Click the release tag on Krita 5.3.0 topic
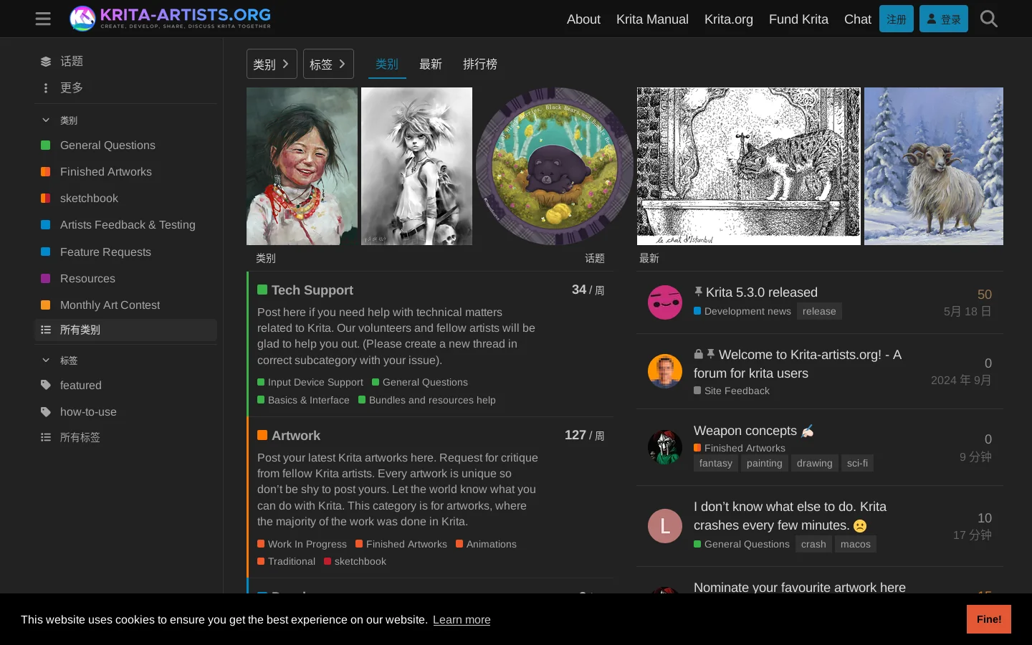The image size is (1032, 645). (x=819, y=311)
